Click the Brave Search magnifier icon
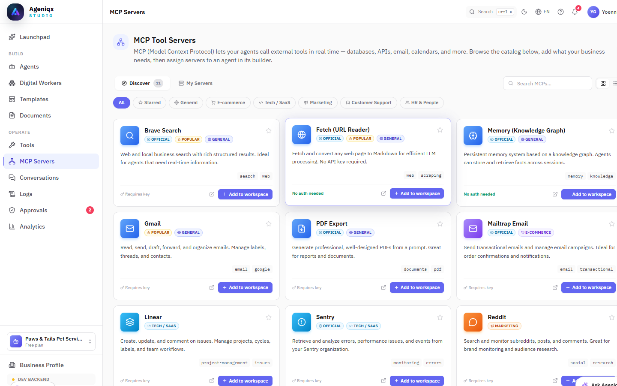617x386 pixels. [x=130, y=136]
